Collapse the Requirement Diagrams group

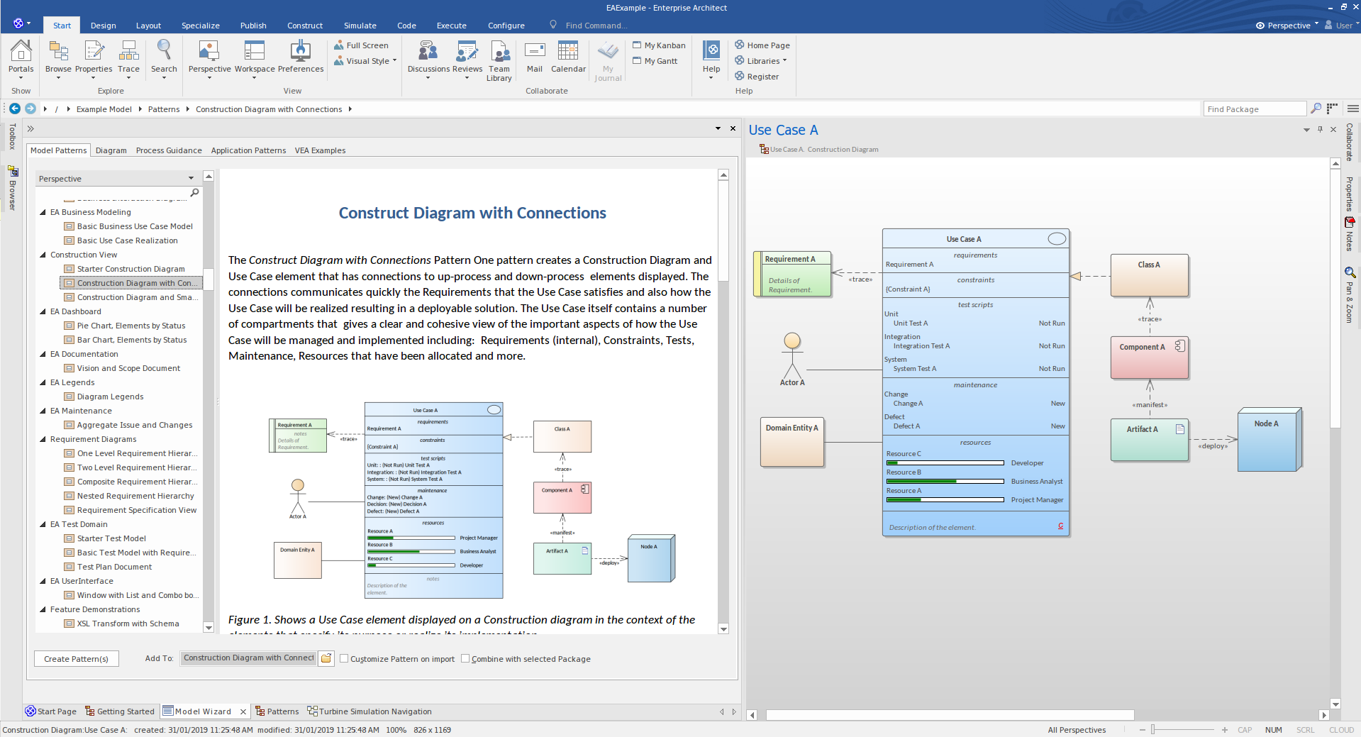[x=43, y=439]
